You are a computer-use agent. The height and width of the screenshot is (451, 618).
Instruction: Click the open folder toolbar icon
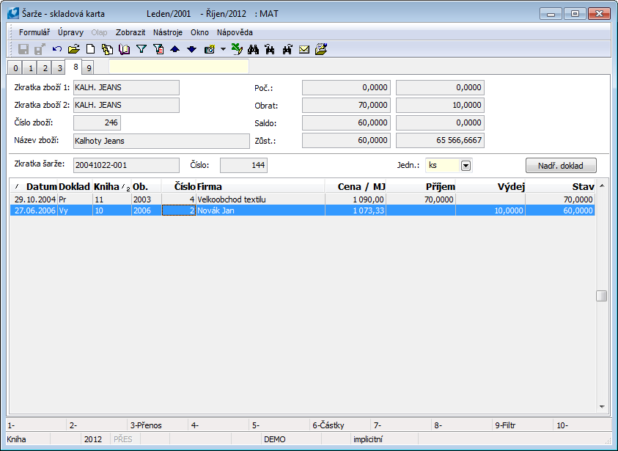tap(73, 49)
